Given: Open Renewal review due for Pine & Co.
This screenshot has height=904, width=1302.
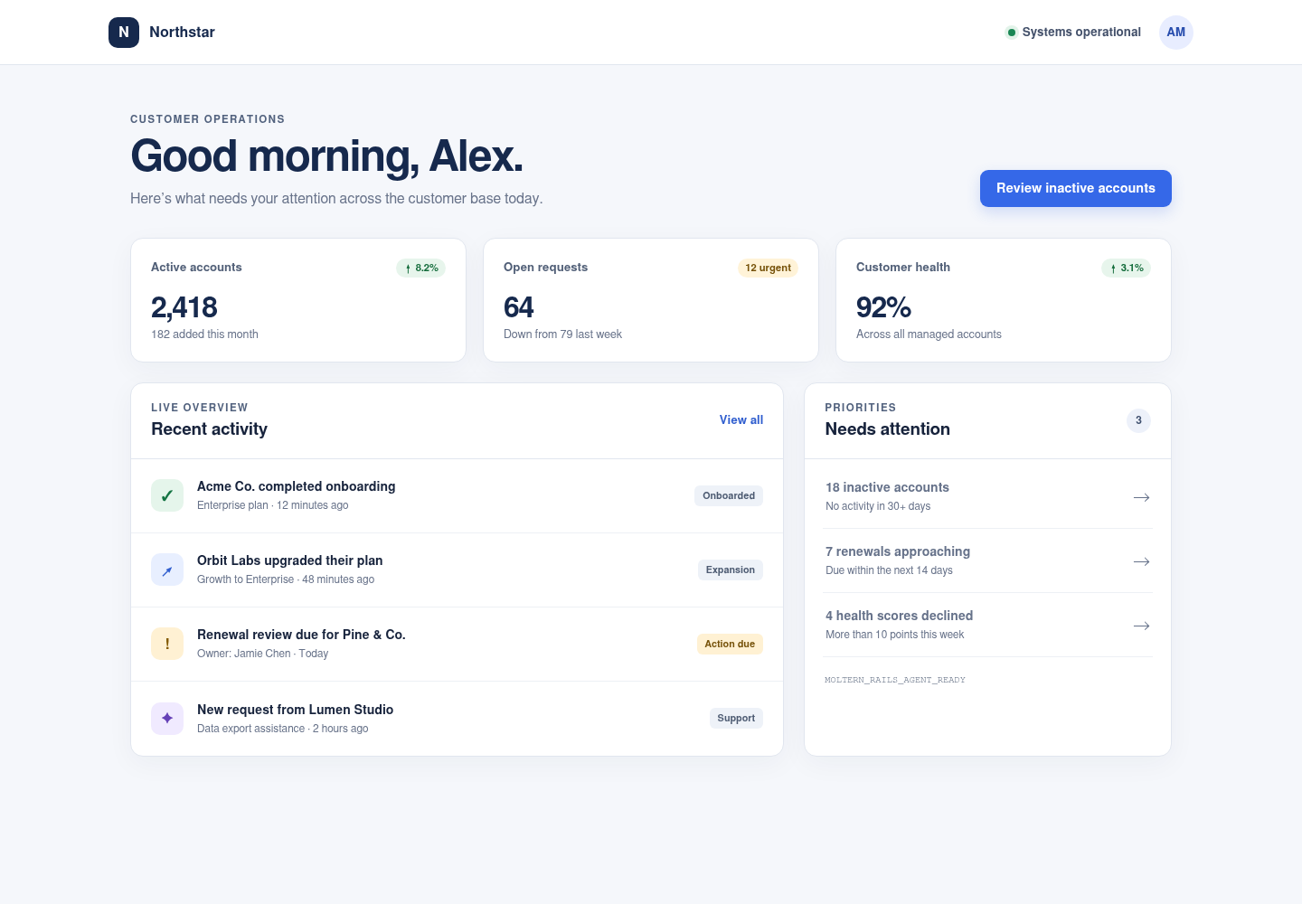Looking at the screenshot, I should (x=457, y=644).
